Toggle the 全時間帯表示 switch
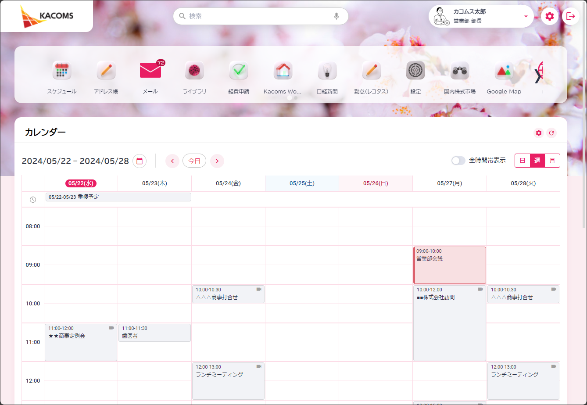 click(458, 161)
